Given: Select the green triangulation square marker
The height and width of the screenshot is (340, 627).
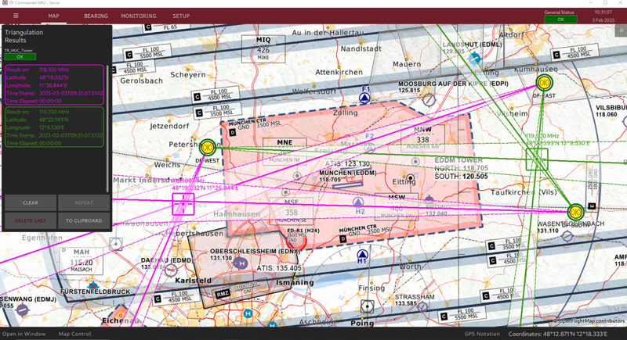Looking at the screenshot, I should (537, 159).
